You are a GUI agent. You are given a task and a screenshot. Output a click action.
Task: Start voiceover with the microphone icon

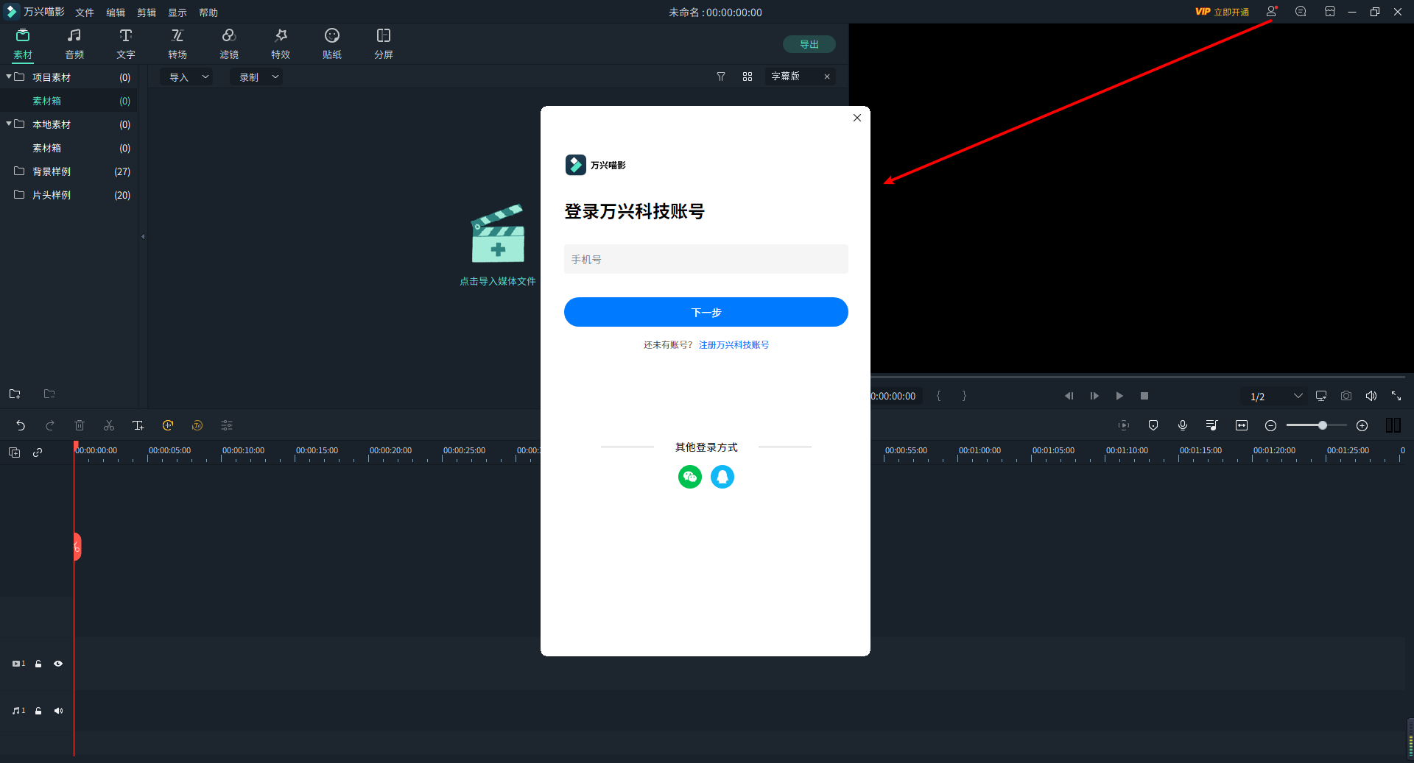pyautogui.click(x=1183, y=425)
